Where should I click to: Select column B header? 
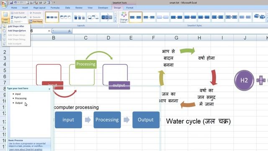[54, 38]
